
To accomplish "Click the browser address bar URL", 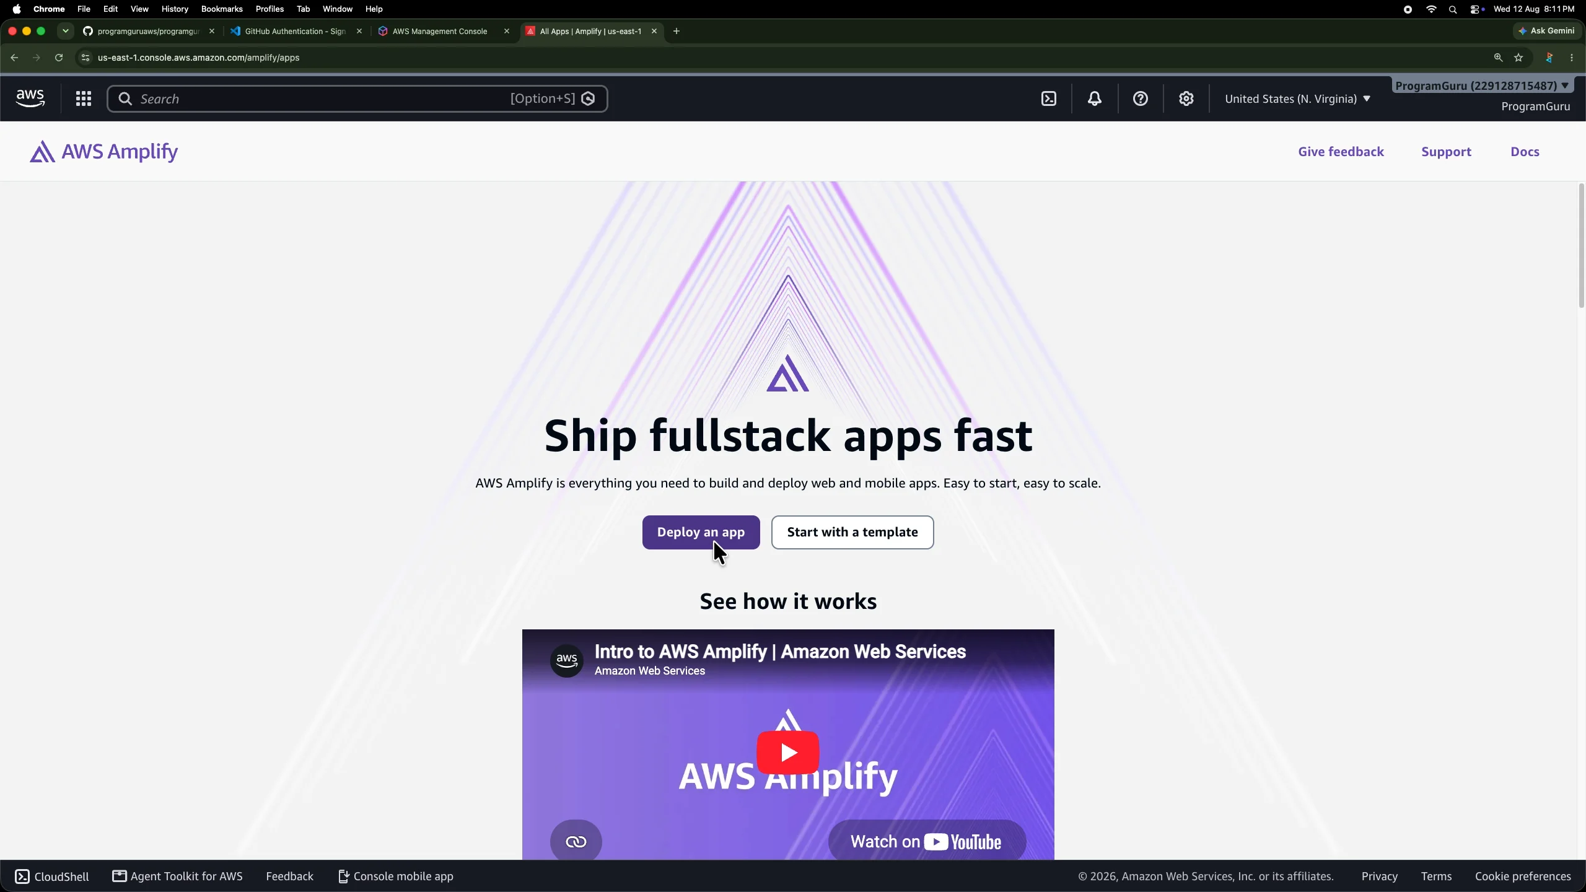I will (x=198, y=58).
